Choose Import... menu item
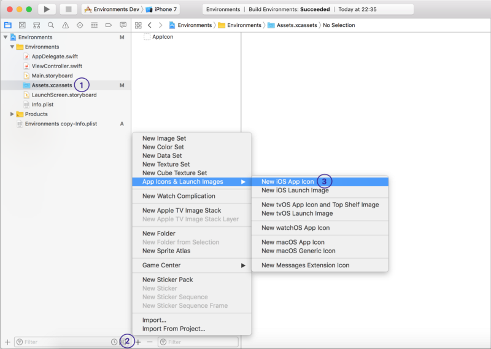This screenshot has width=491, height=349. (191, 320)
